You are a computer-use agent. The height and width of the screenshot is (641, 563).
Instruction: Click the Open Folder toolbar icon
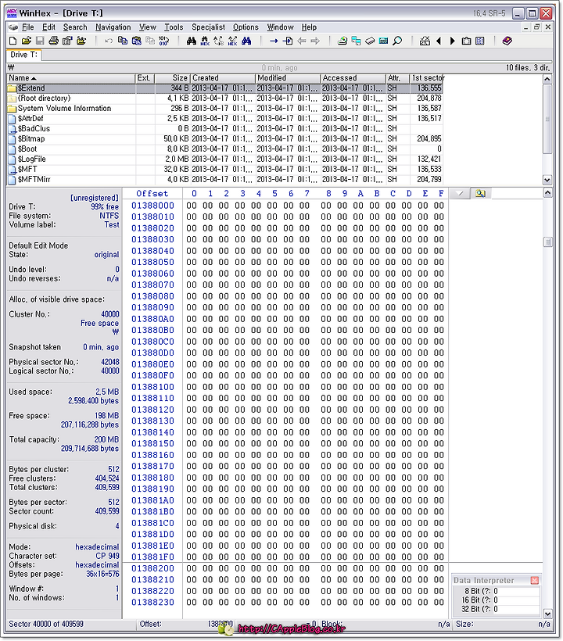[81, 41]
